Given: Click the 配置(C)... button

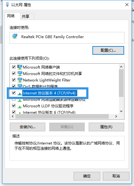Looking at the screenshot, I should pyautogui.click(x=108, y=50).
